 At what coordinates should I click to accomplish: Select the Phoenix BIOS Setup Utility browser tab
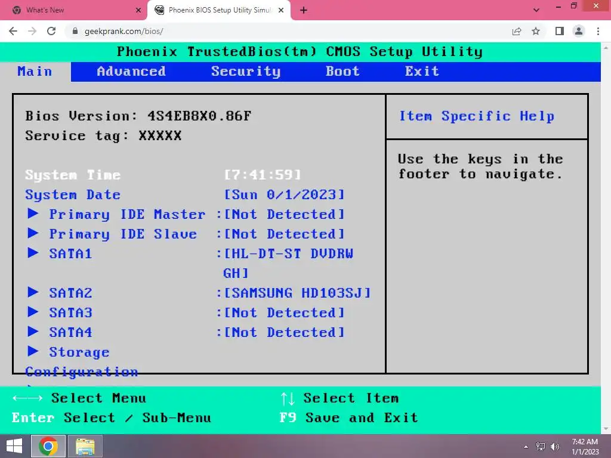[219, 10]
